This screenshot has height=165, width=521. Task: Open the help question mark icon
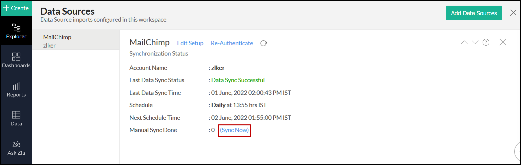tap(486, 42)
